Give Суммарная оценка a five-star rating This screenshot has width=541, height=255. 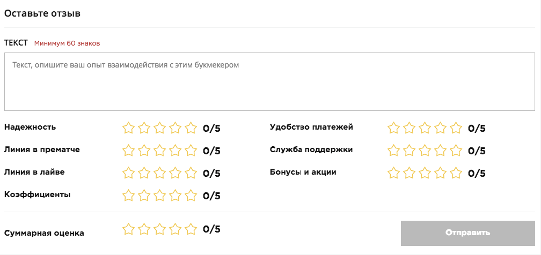pos(191,229)
